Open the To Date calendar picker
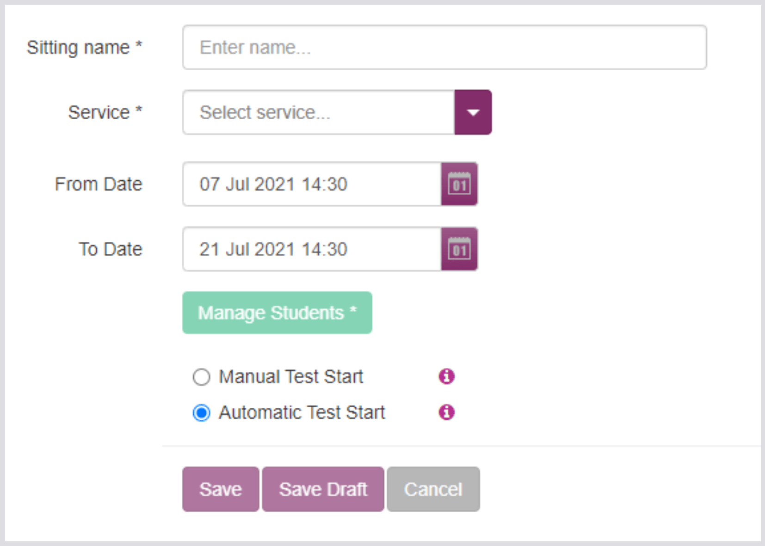 459,249
